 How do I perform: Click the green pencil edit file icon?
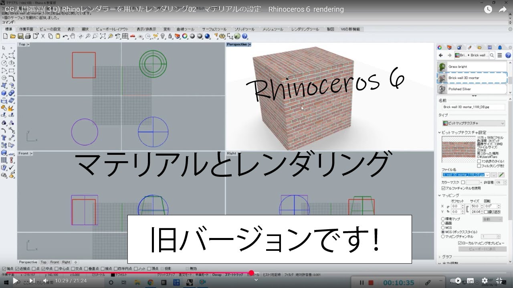[501, 175]
